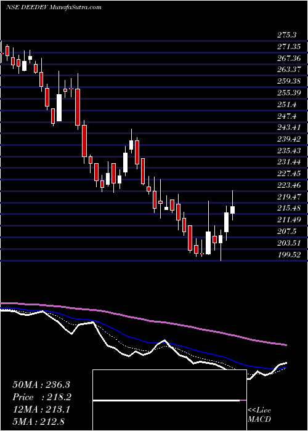Select the 215.48 price label
This screenshot has height=431, width=308.
[288, 208]
